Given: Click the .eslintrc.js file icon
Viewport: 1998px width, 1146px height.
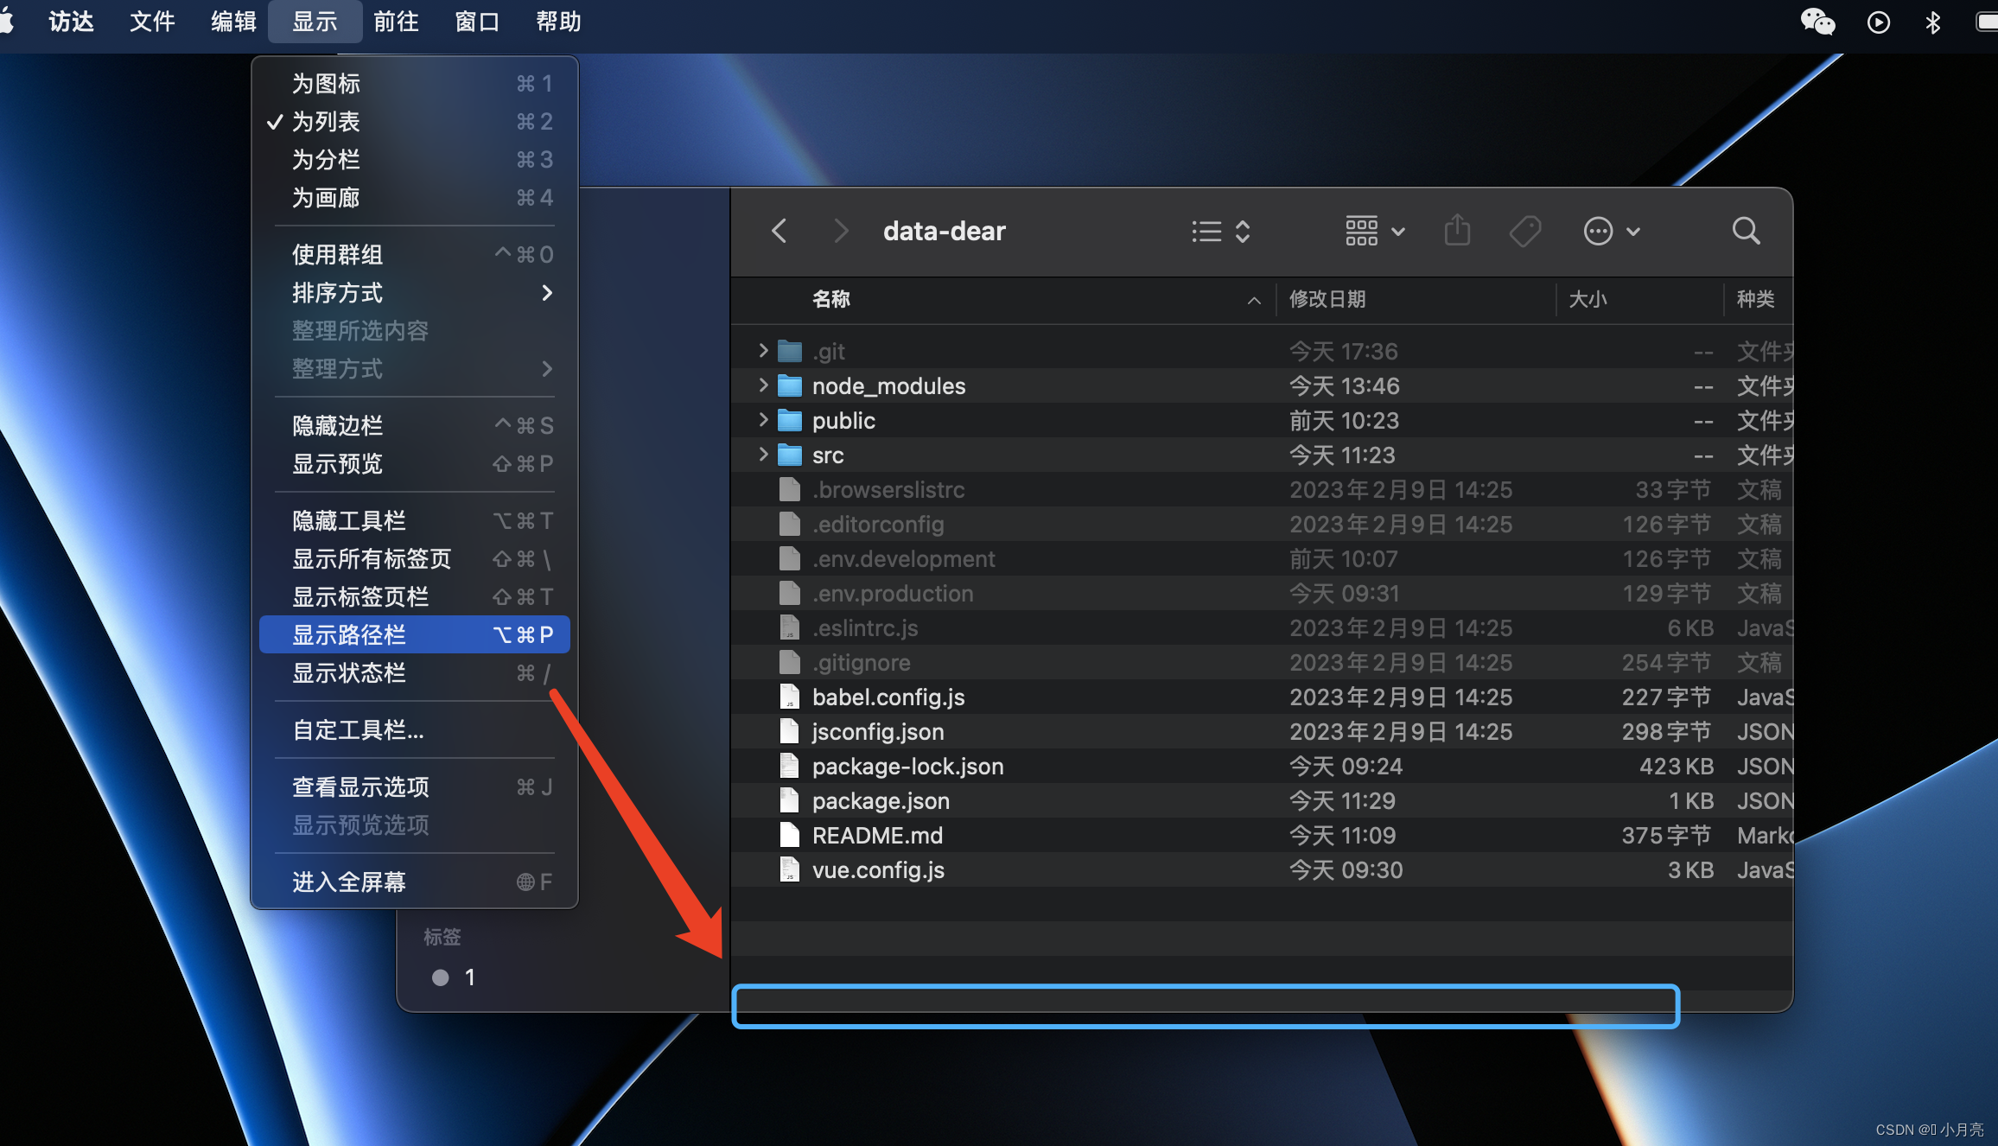Looking at the screenshot, I should (789, 627).
